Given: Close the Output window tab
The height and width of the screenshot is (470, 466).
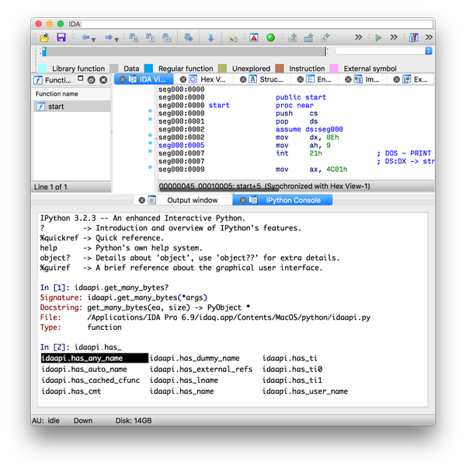Looking at the screenshot, I should point(142,200).
